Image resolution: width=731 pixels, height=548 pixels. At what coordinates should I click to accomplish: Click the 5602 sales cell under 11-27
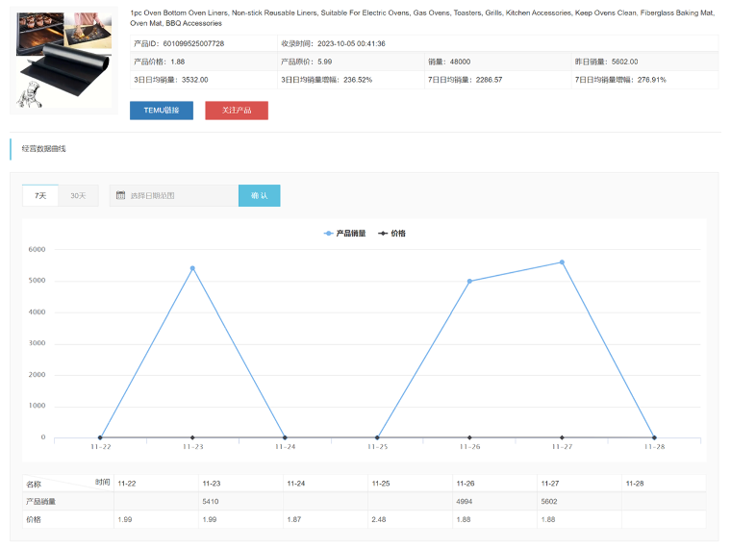pos(550,501)
